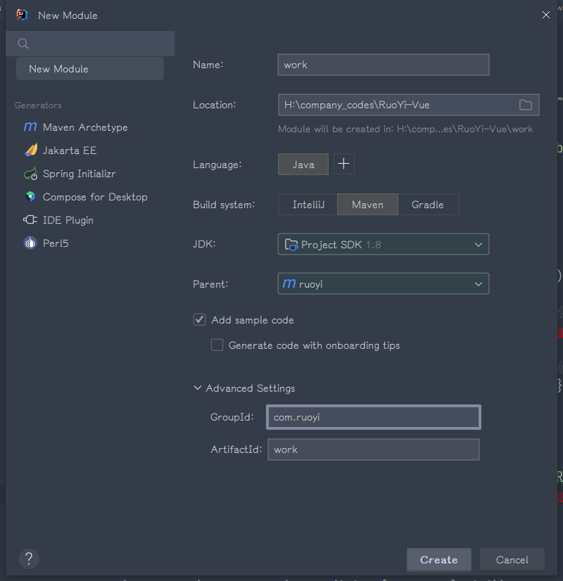Screen dimensions: 563x581
Task: Choose Gradle as build system
Action: (x=428, y=205)
